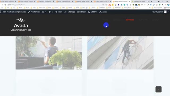Expand hidden bookmarks overflow chevron

[x=149, y=8]
